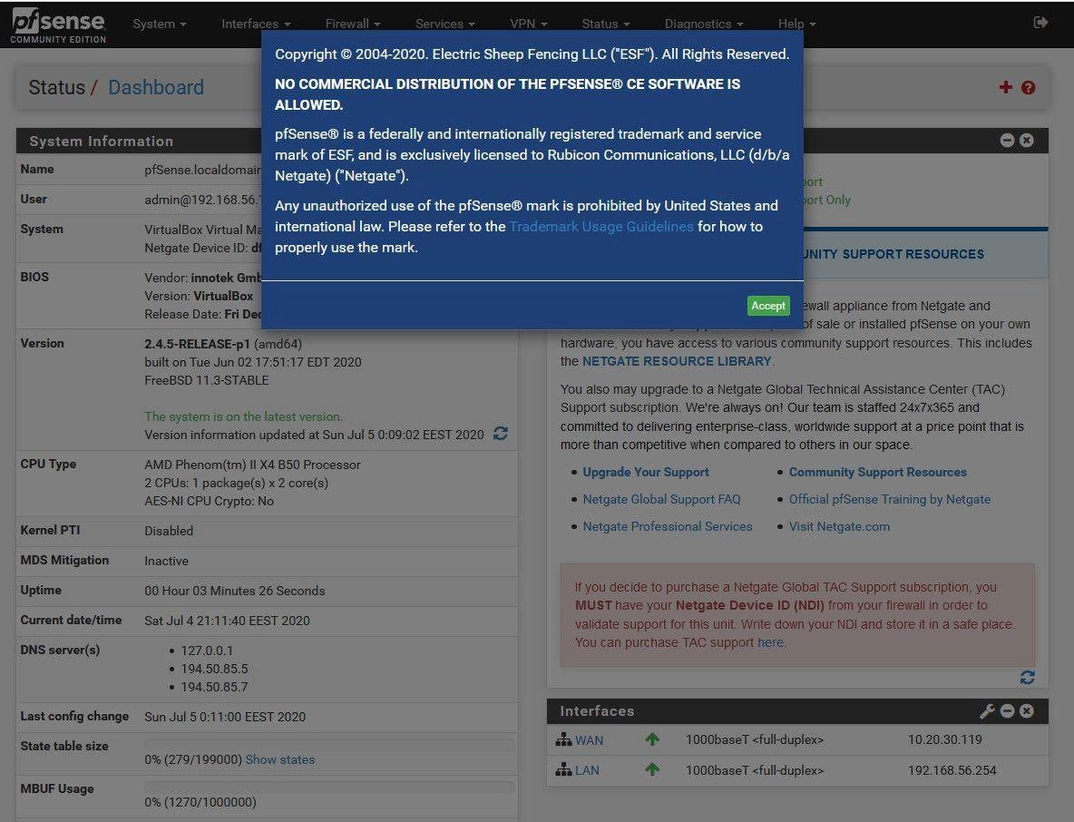Click DNS server entry 194.50.85.5
This screenshot has width=1074, height=822.
click(214, 669)
